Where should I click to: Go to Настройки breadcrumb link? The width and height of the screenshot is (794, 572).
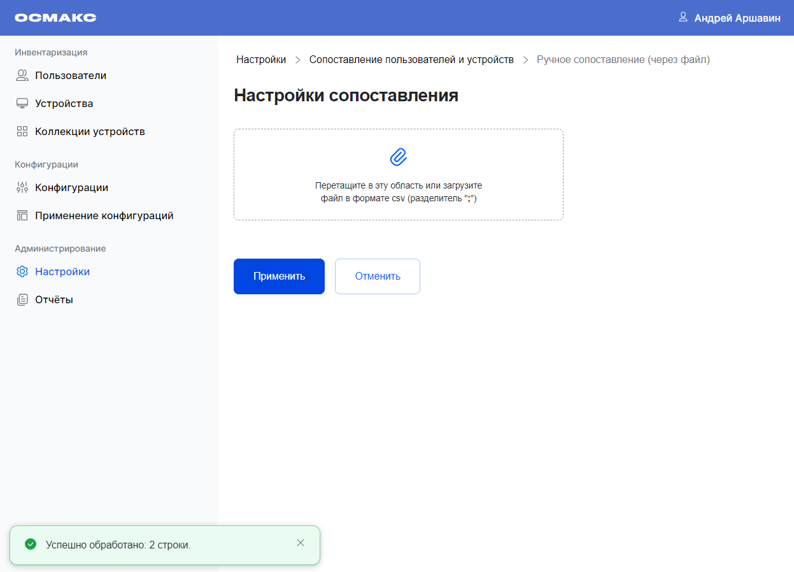pos(261,60)
